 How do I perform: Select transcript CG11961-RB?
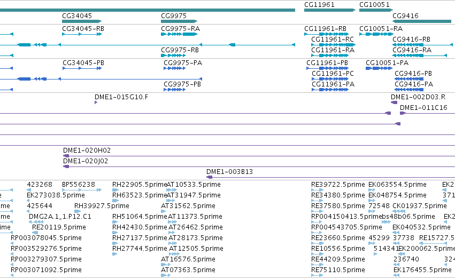pyautogui.click(x=325, y=29)
